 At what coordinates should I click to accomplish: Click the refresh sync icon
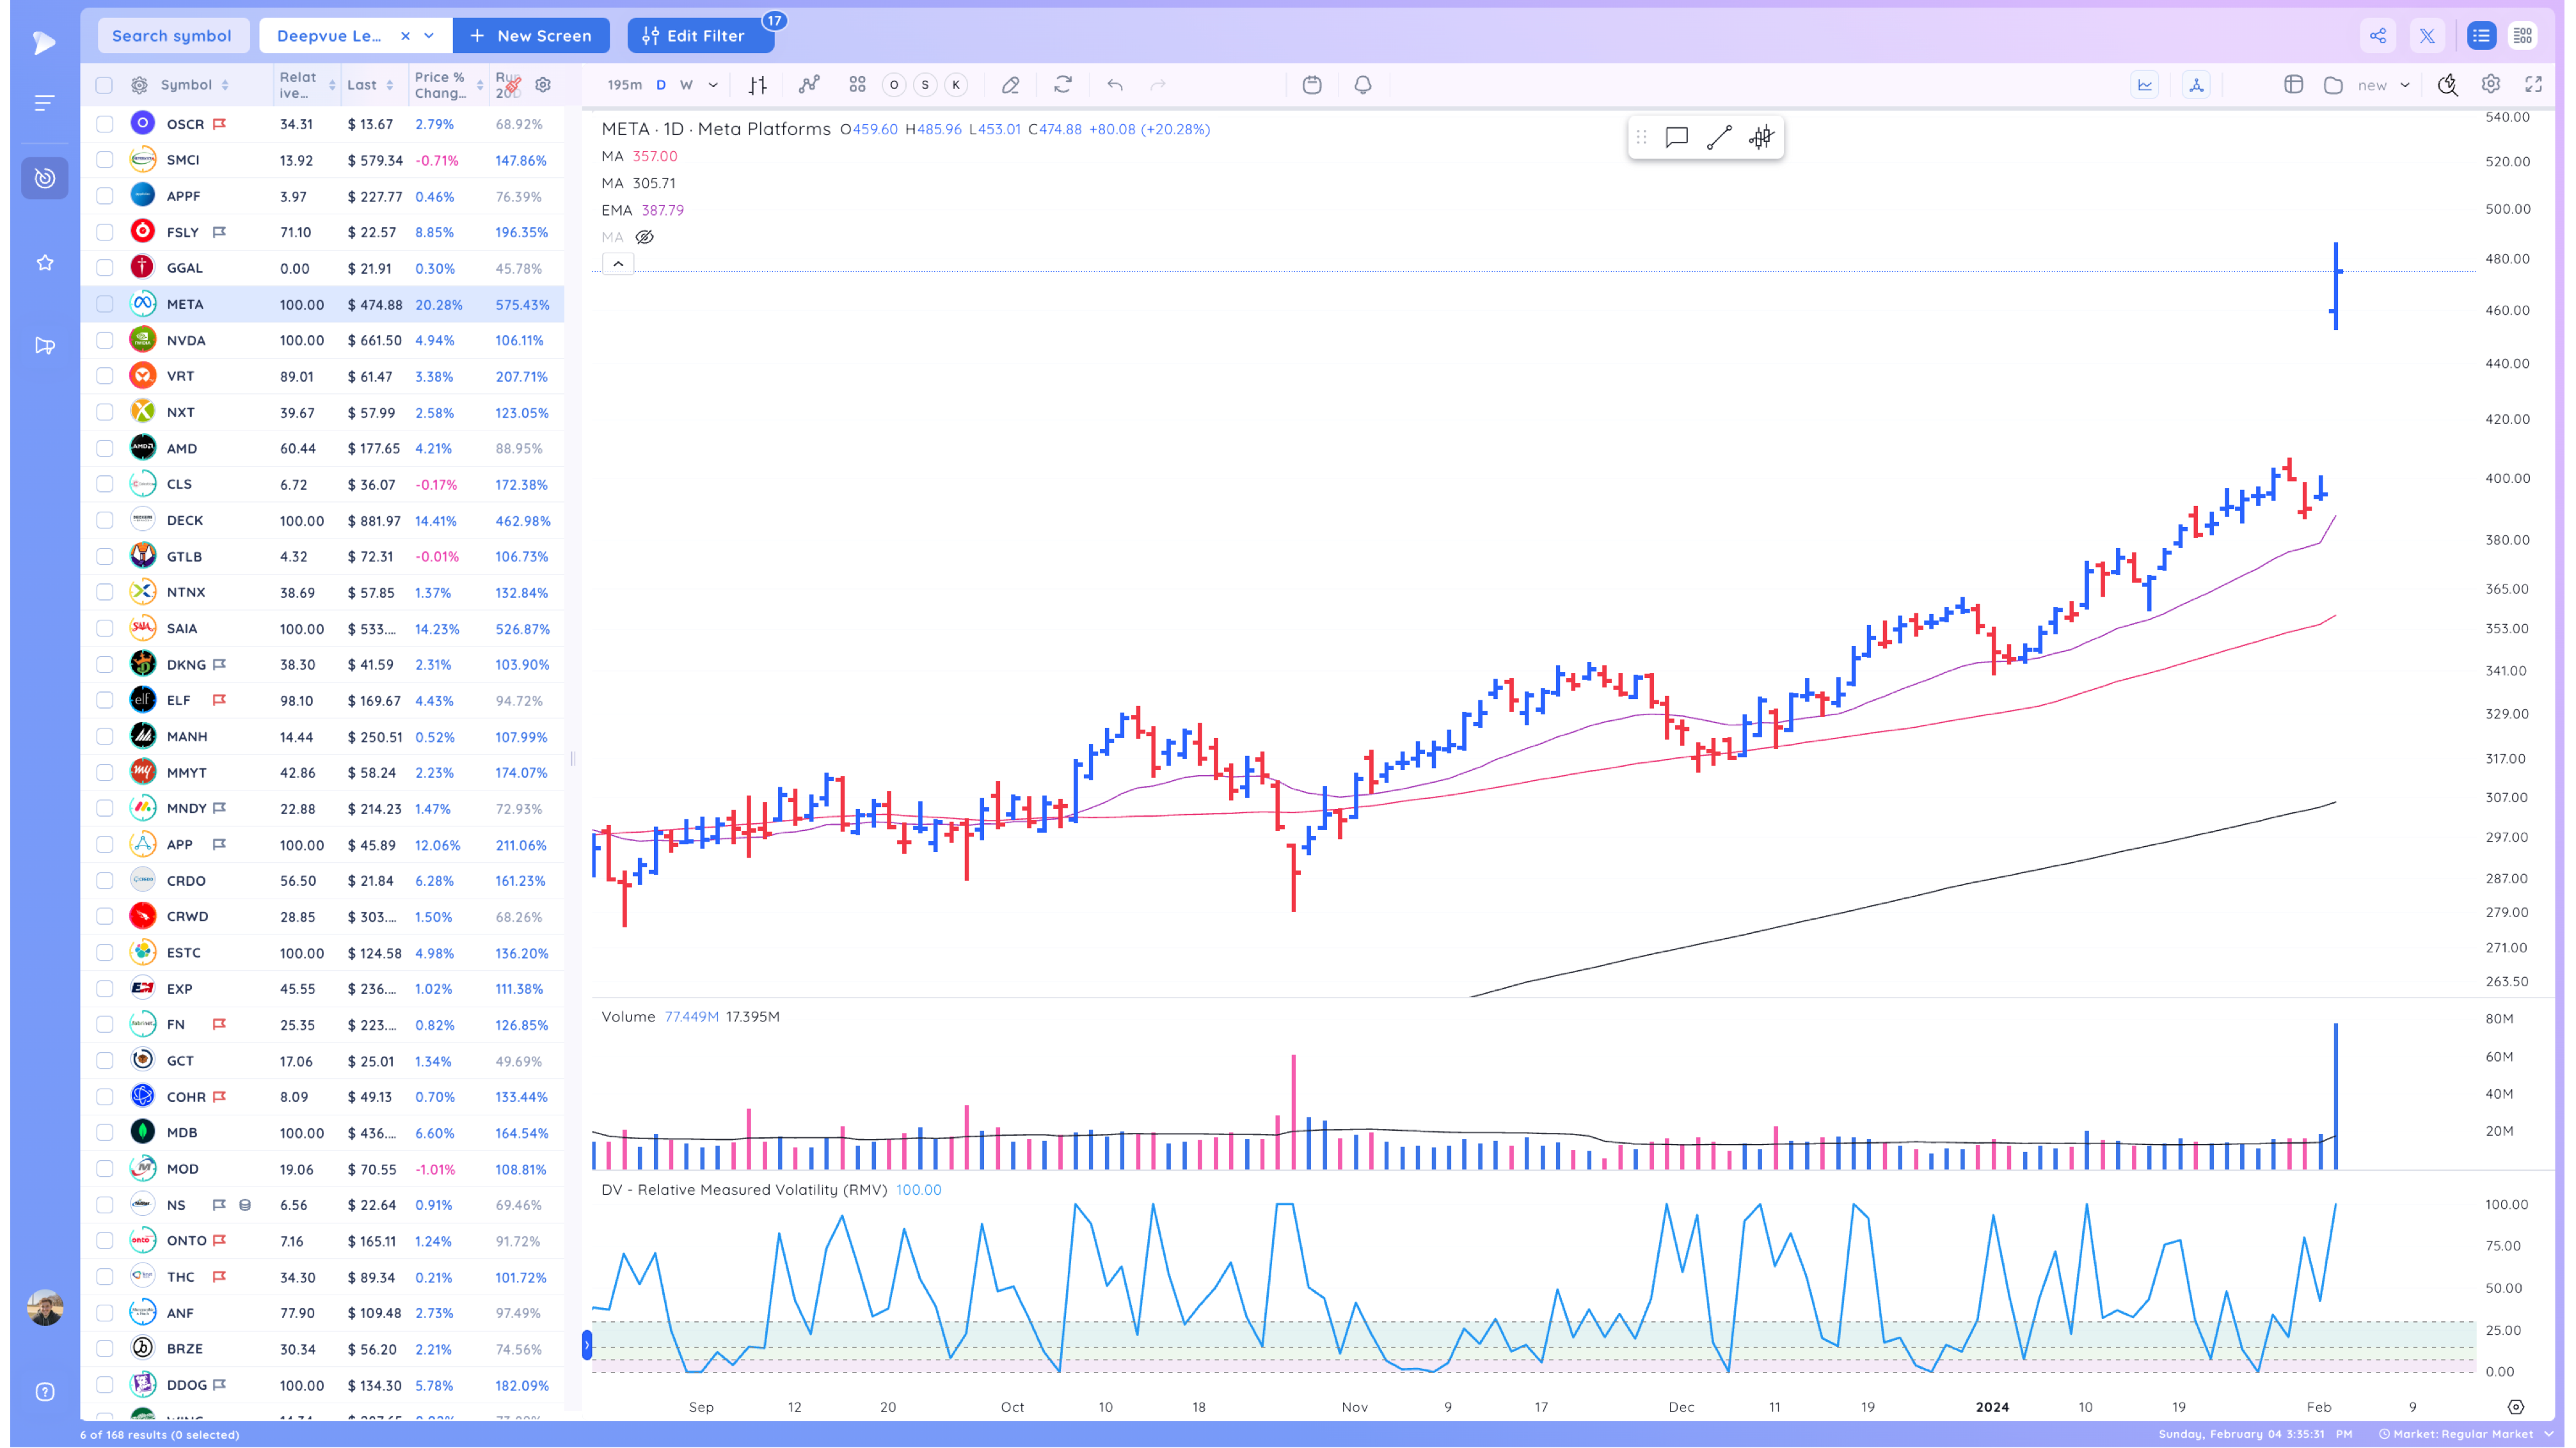coord(1063,85)
